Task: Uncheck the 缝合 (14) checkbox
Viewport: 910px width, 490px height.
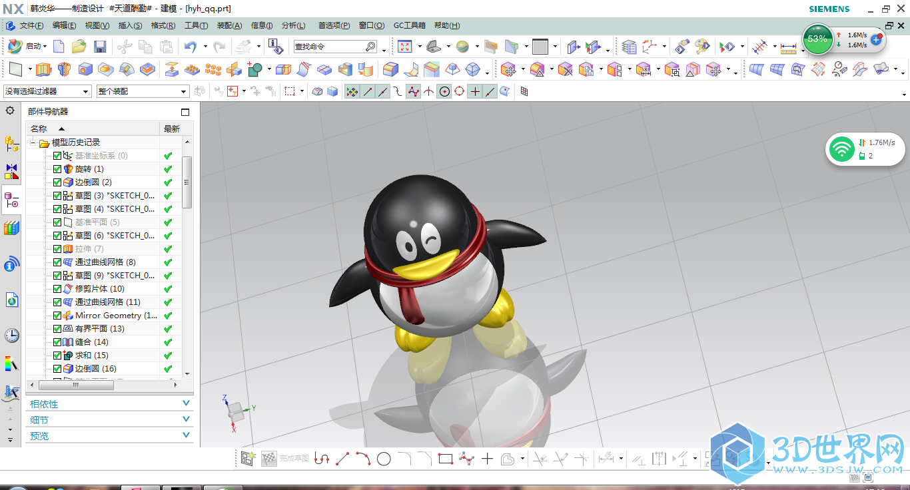Action: click(x=57, y=342)
